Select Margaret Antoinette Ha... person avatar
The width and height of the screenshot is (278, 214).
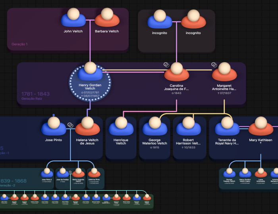pyautogui.click(x=224, y=72)
